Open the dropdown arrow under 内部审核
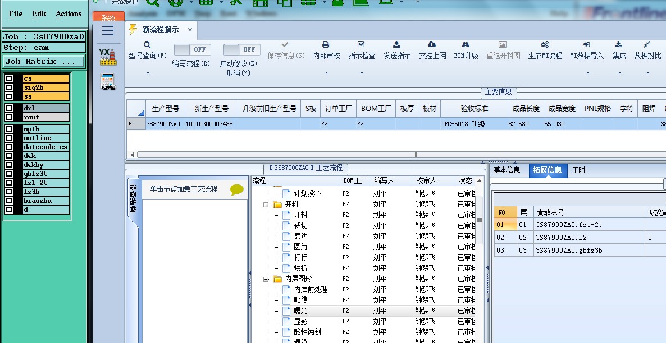The width and height of the screenshot is (666, 343). [x=326, y=73]
